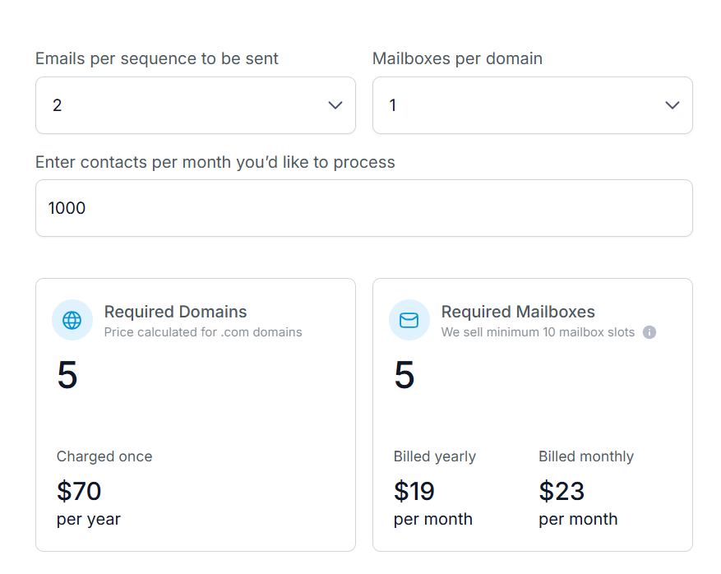Click the Billed monthly label

point(586,456)
